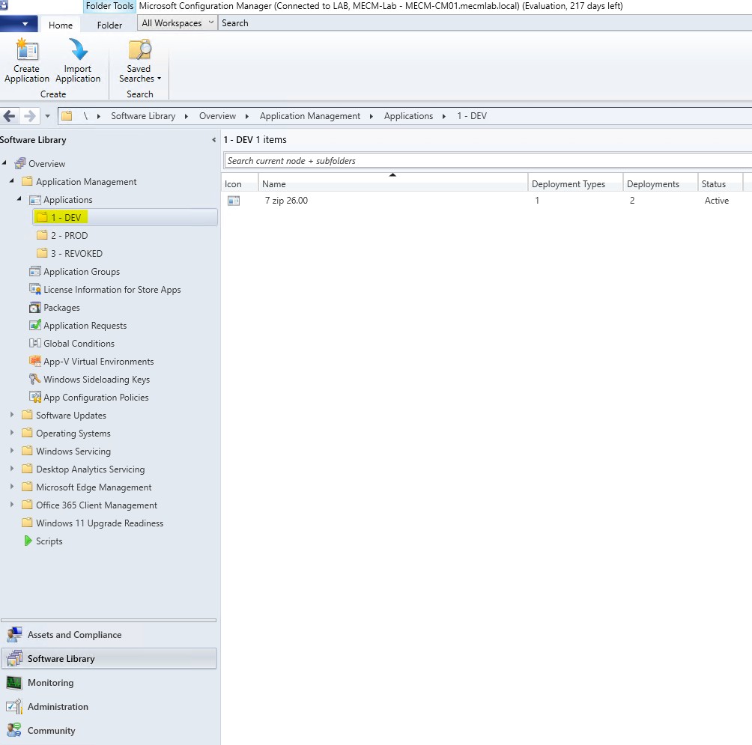Navigate to Application Management via breadcrumb
Image resolution: width=752 pixels, height=745 pixels.
click(310, 116)
